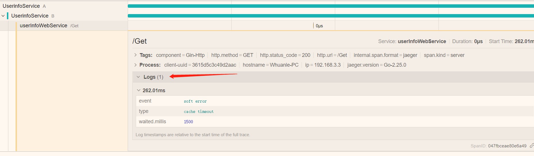534x156 pixels.
Task: Click the SpanID deep link icon
Action: click(x=531, y=146)
